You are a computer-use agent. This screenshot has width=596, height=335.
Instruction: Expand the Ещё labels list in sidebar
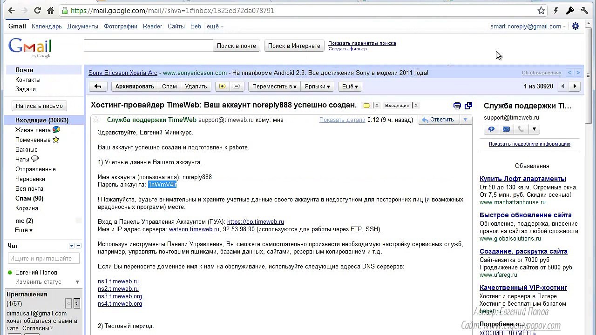(24, 230)
